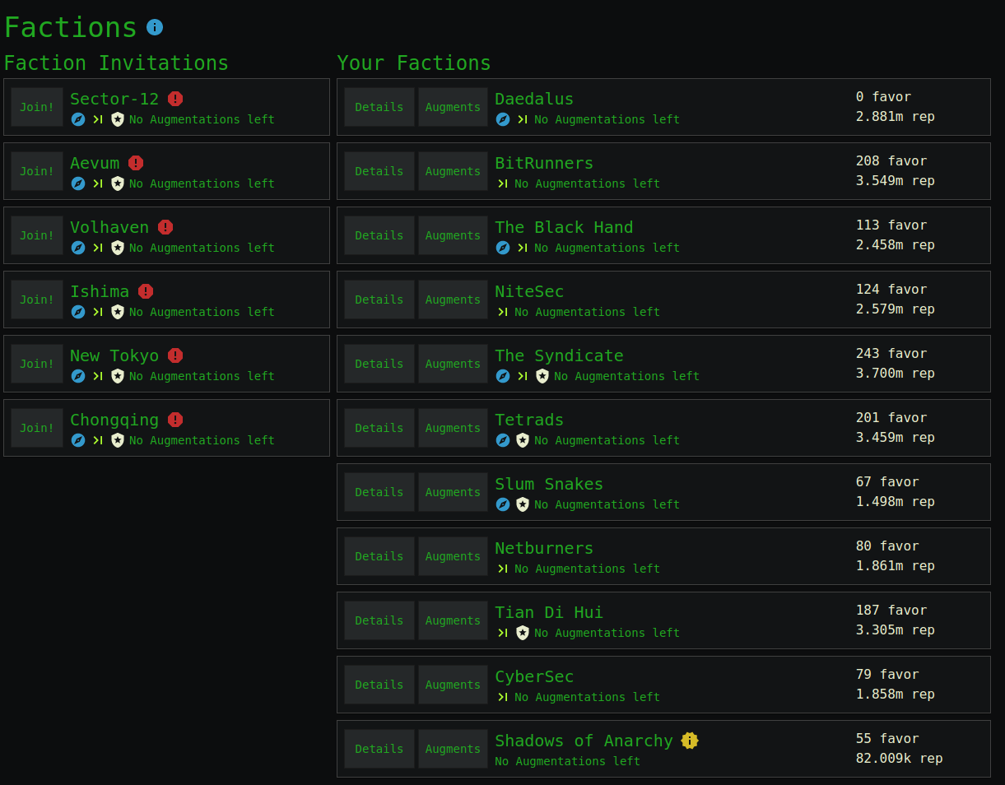Click the red warning icon next to Chongqing
1005x785 pixels.
[x=175, y=420]
